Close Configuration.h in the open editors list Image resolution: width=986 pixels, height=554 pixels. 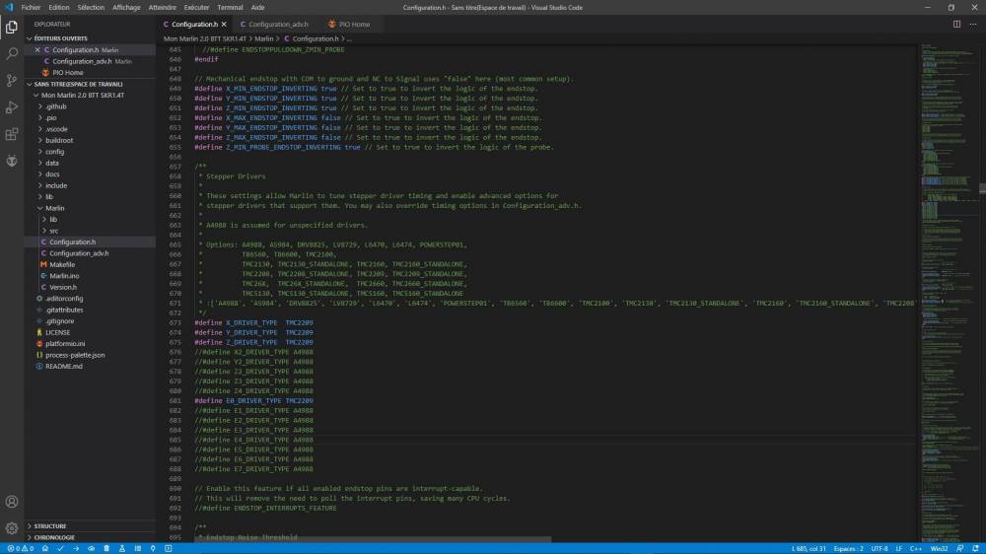37,49
